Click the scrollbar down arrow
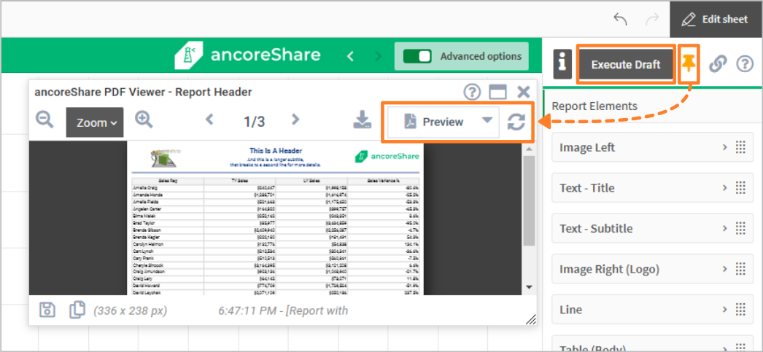Image resolution: width=763 pixels, height=352 pixels. coord(530,287)
